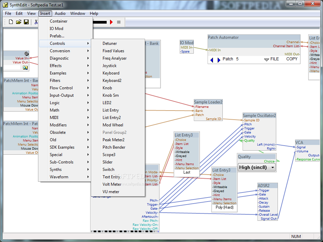Close the open Insert menu
This screenshot has height=242, width=323.
[x=45, y=13]
